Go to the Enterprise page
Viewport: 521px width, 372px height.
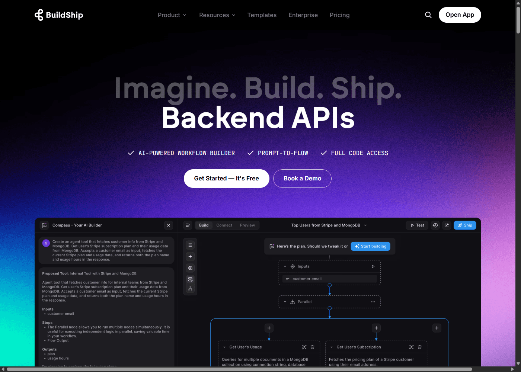point(303,15)
